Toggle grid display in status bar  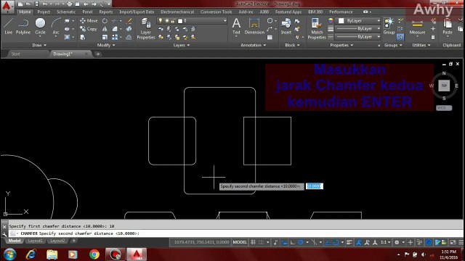point(253,242)
